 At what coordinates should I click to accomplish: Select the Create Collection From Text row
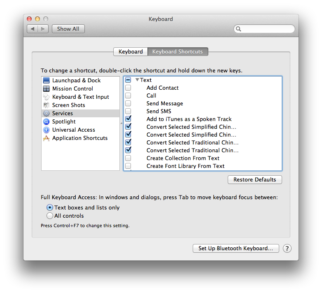tap(203, 158)
